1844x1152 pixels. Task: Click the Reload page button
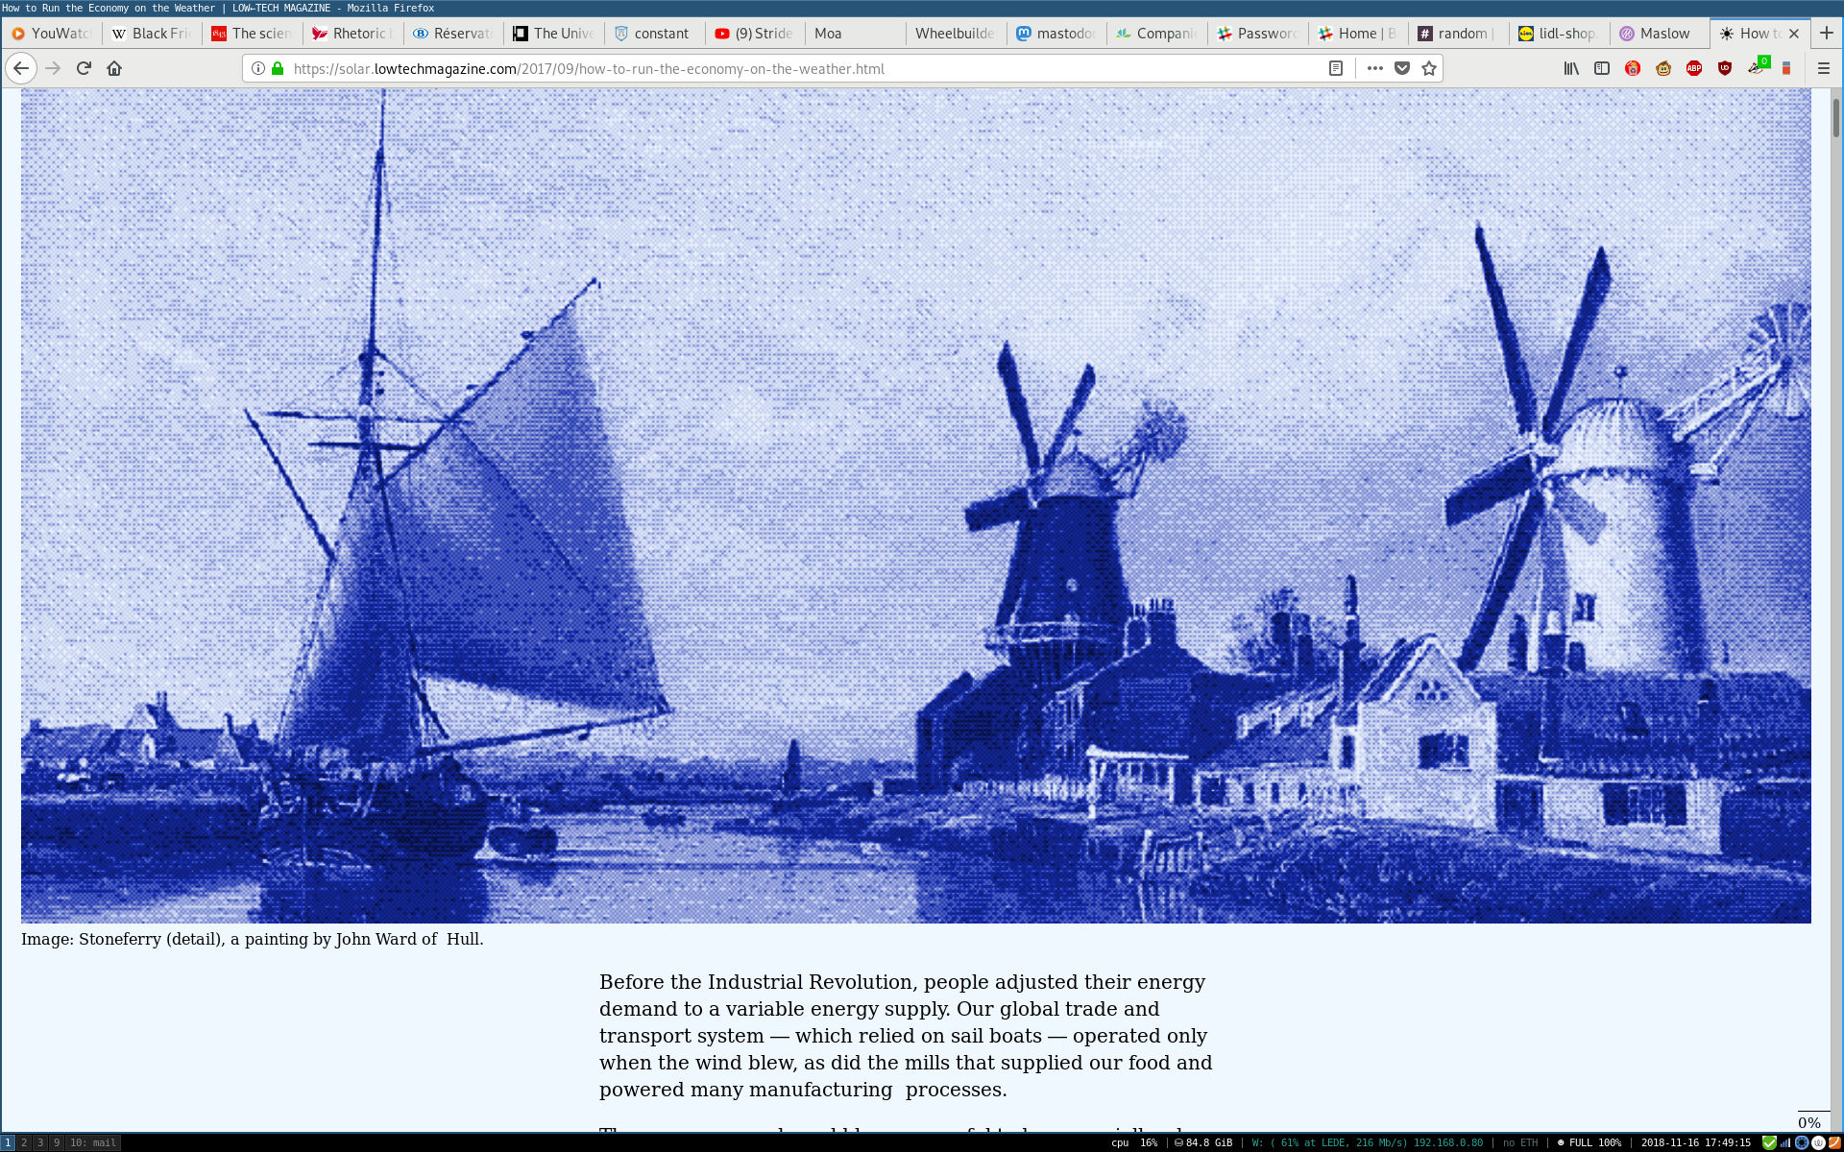coord(84,68)
